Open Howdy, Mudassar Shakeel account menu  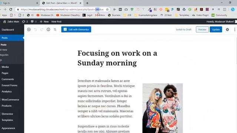pyautogui.click(x=220, y=21)
